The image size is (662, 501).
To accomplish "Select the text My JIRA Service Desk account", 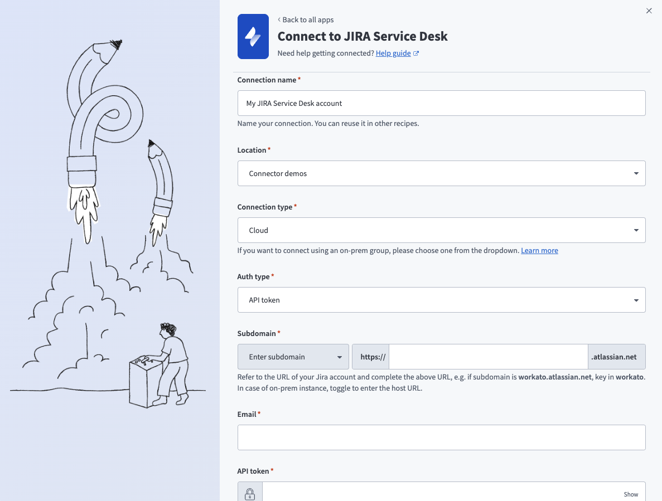I will click(x=293, y=103).
